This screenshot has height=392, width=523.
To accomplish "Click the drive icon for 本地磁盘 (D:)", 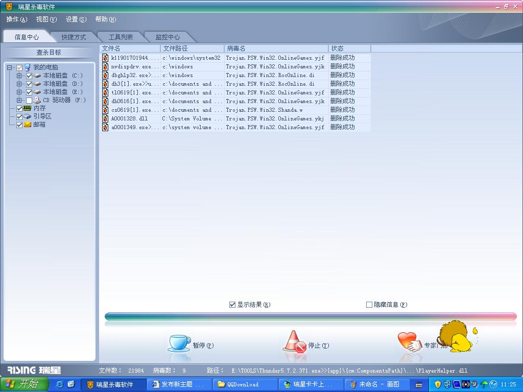I will (x=37, y=84).
